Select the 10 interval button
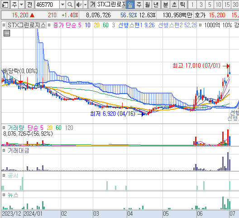 click(218, 5)
